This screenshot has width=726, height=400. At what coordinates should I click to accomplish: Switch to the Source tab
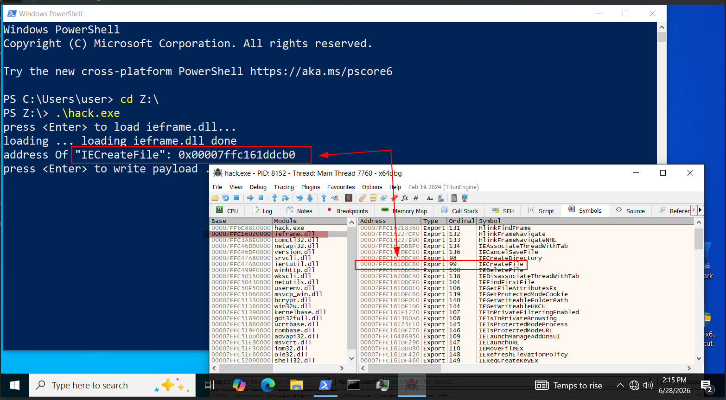[630, 210]
